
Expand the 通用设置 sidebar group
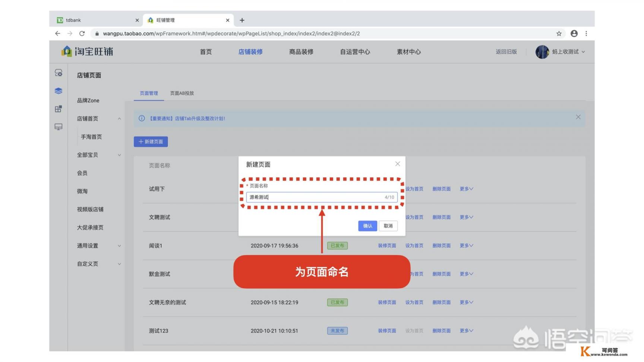click(x=119, y=246)
